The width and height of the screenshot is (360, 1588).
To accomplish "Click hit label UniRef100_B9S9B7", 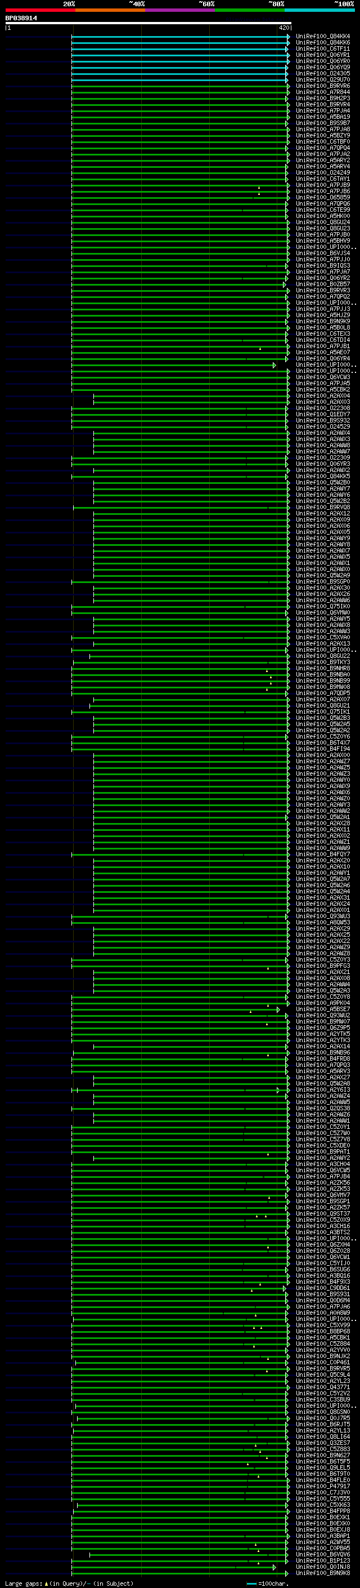I will click(323, 123).
